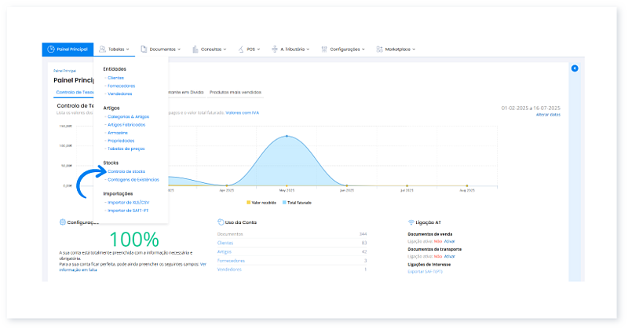Click the POS icon in navbar
The image size is (628, 330).
coord(240,49)
